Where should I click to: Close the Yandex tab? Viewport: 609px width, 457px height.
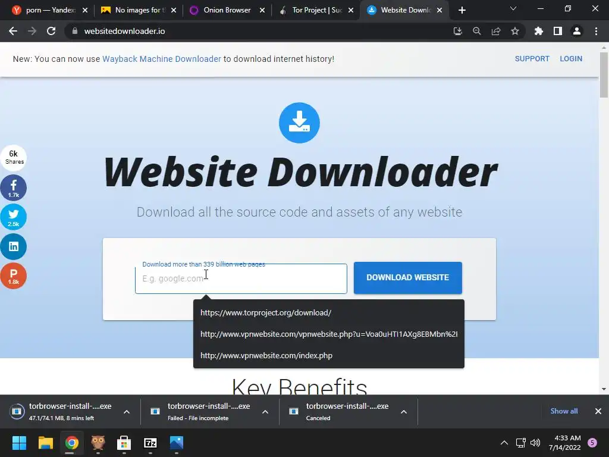pyautogui.click(x=85, y=10)
